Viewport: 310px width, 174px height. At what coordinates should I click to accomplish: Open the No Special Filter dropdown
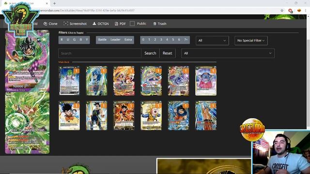(251, 41)
